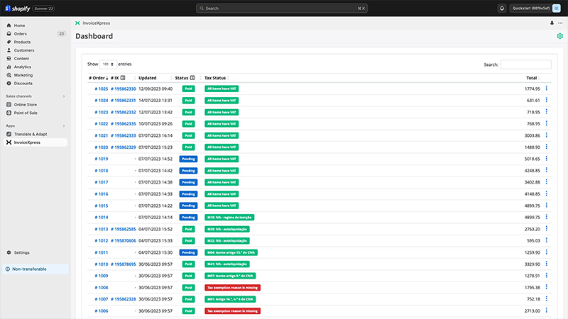This screenshot has height=319, width=568.
Task: Open order # 1024 link
Action: (x=101, y=101)
